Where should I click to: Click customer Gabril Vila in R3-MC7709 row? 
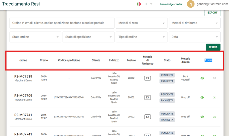click(96, 97)
